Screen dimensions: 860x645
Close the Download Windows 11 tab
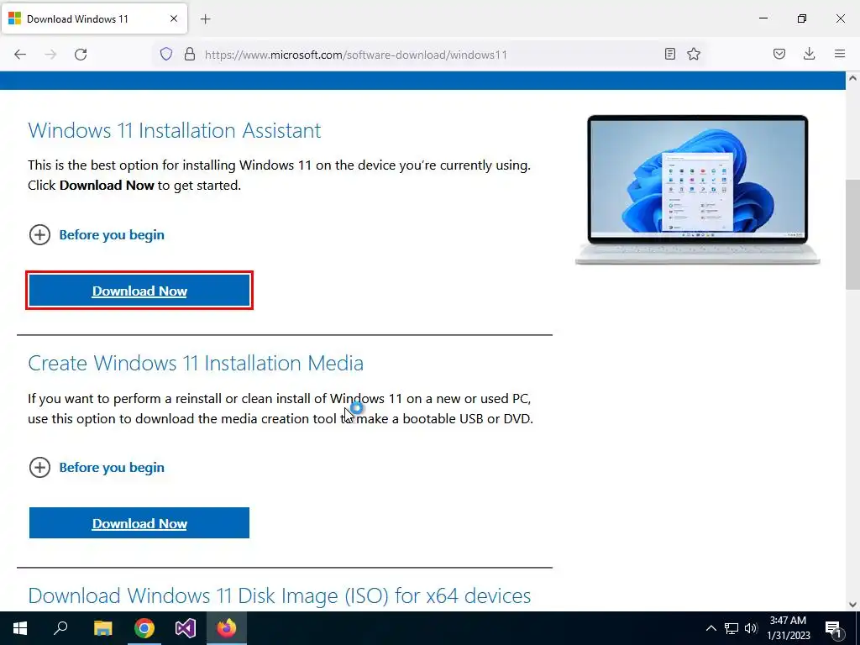click(x=174, y=18)
